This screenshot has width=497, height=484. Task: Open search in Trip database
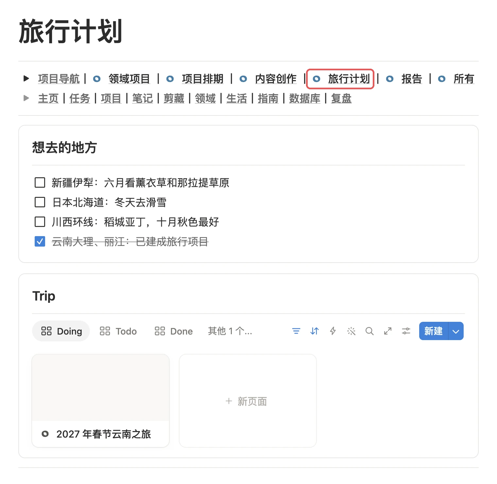[369, 331]
